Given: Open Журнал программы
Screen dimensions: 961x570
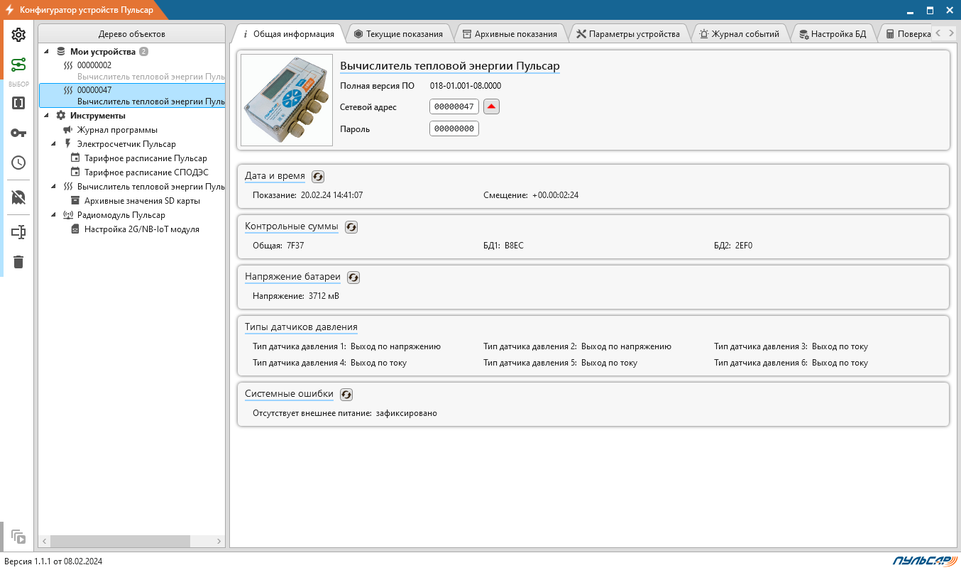Looking at the screenshot, I should tap(117, 130).
